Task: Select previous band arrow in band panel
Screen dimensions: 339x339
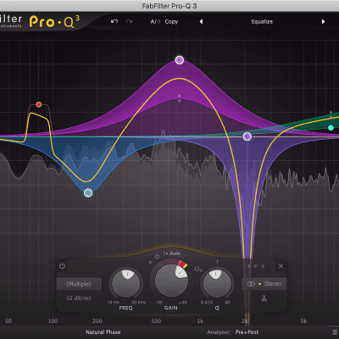Action: 249,266
